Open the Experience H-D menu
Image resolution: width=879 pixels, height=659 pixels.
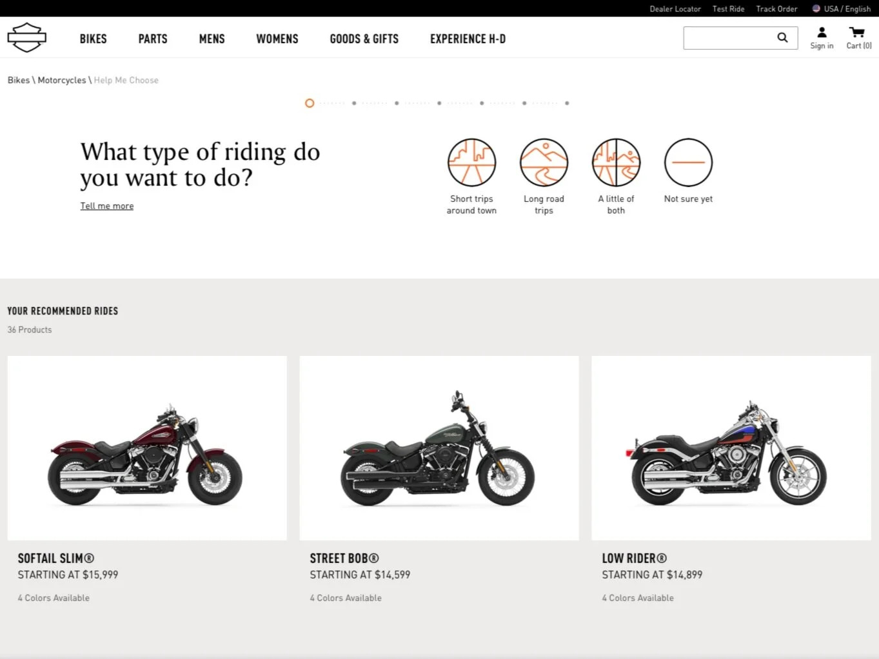(468, 39)
